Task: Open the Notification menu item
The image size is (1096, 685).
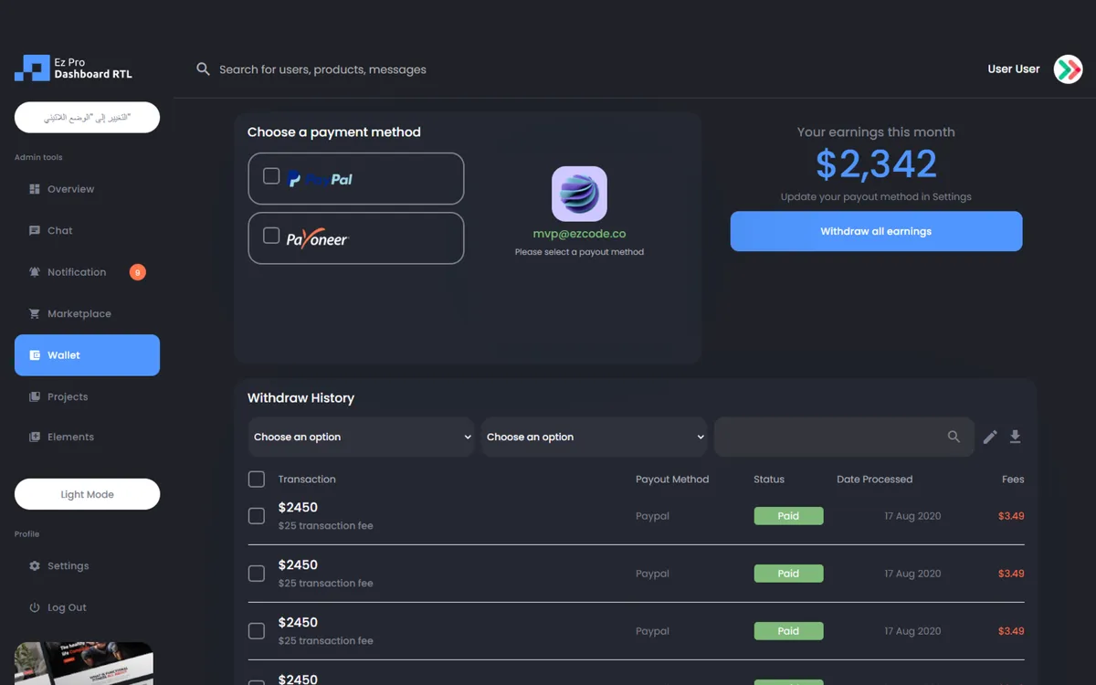Action: point(87,272)
